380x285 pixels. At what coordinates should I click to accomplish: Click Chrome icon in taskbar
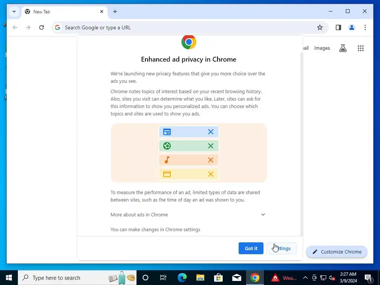(x=255, y=278)
